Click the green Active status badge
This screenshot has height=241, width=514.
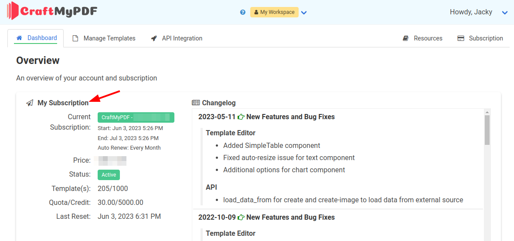pyautogui.click(x=109, y=175)
